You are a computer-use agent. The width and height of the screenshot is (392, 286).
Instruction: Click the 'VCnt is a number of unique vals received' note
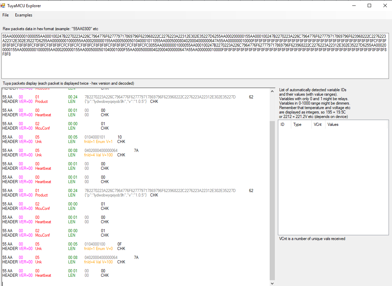312,239
